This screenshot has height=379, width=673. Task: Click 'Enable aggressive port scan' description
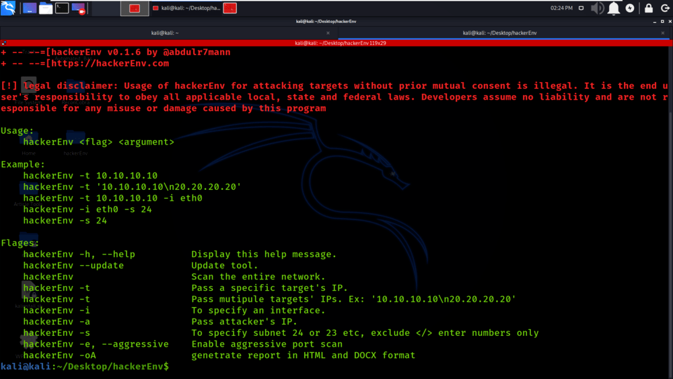pyautogui.click(x=267, y=344)
